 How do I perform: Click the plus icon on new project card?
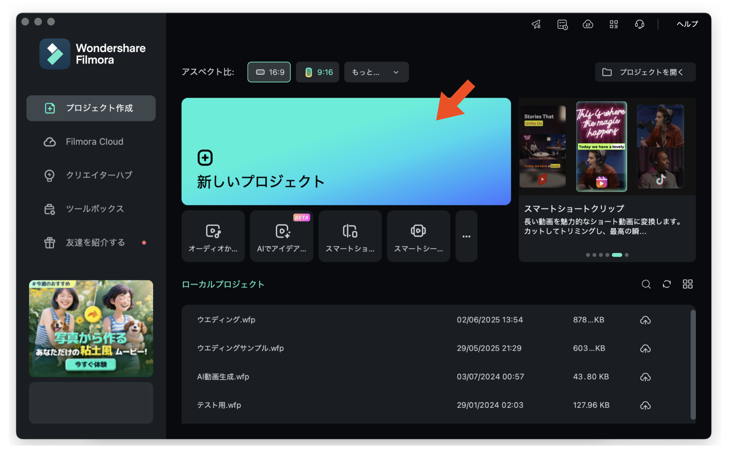click(205, 158)
